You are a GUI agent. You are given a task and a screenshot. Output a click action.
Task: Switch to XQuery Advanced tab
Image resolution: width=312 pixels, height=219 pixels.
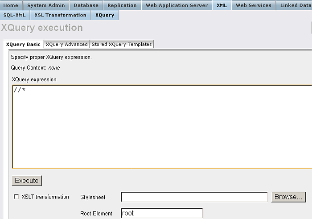click(x=67, y=44)
